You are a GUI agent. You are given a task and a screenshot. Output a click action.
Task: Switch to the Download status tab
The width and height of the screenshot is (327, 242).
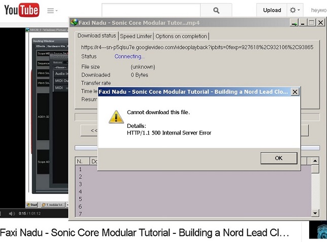click(x=96, y=36)
